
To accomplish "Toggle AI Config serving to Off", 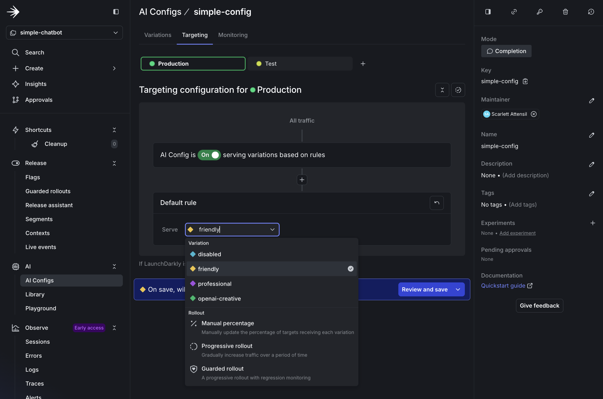I will 209,155.
